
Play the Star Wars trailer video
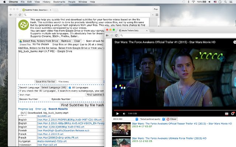pyautogui.click(x=118, y=114)
